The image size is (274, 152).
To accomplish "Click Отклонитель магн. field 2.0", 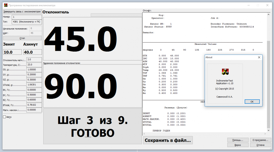I will [x=34, y=60].
